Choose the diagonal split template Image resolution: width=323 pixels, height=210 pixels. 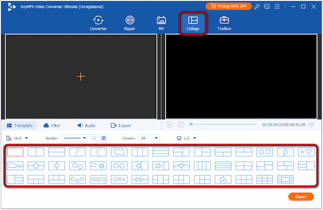click(78, 152)
